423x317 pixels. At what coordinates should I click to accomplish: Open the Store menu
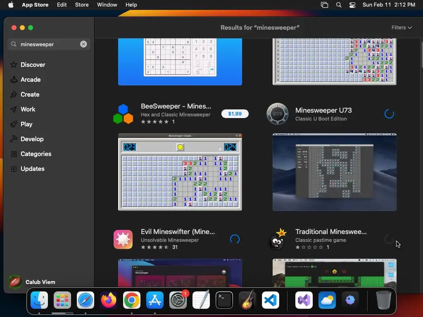pos(82,5)
